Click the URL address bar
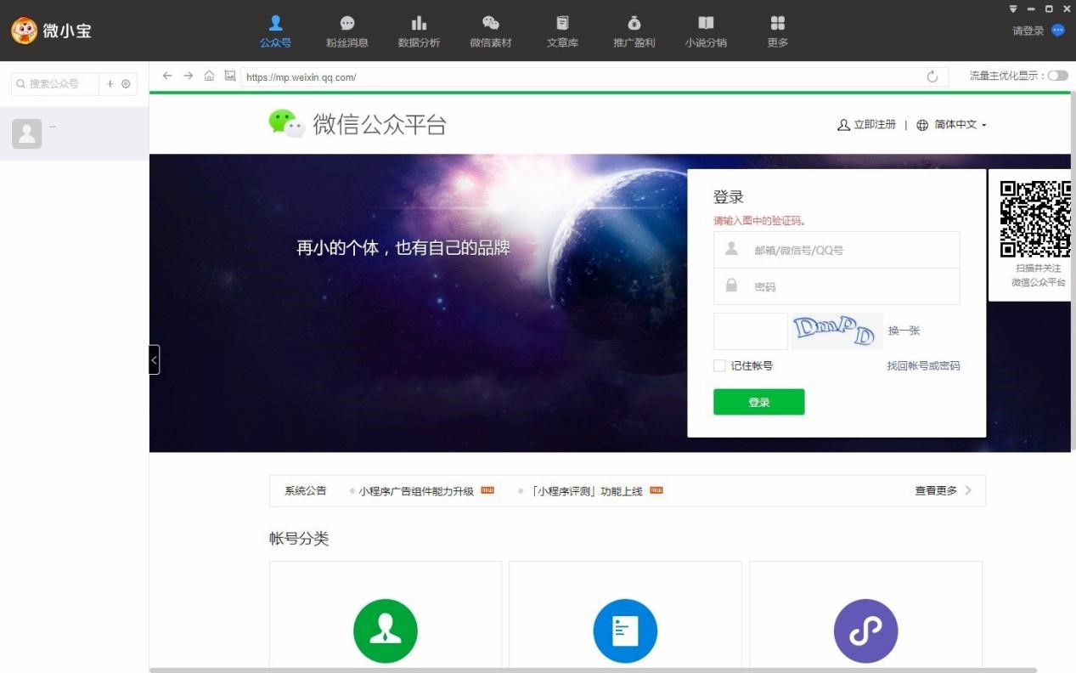Image resolution: width=1076 pixels, height=673 pixels. (x=582, y=77)
